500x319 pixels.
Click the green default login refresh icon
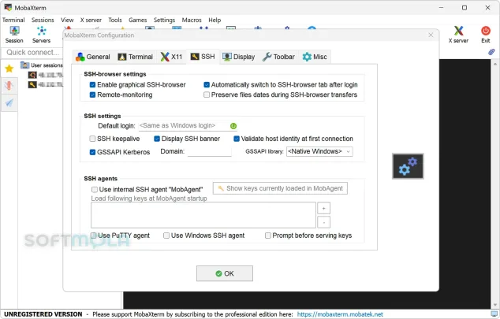[x=233, y=126]
